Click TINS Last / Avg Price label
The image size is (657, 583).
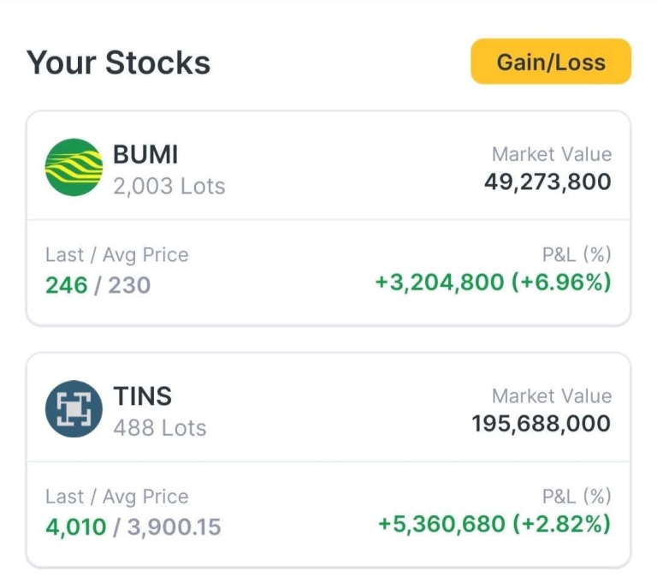click(116, 496)
